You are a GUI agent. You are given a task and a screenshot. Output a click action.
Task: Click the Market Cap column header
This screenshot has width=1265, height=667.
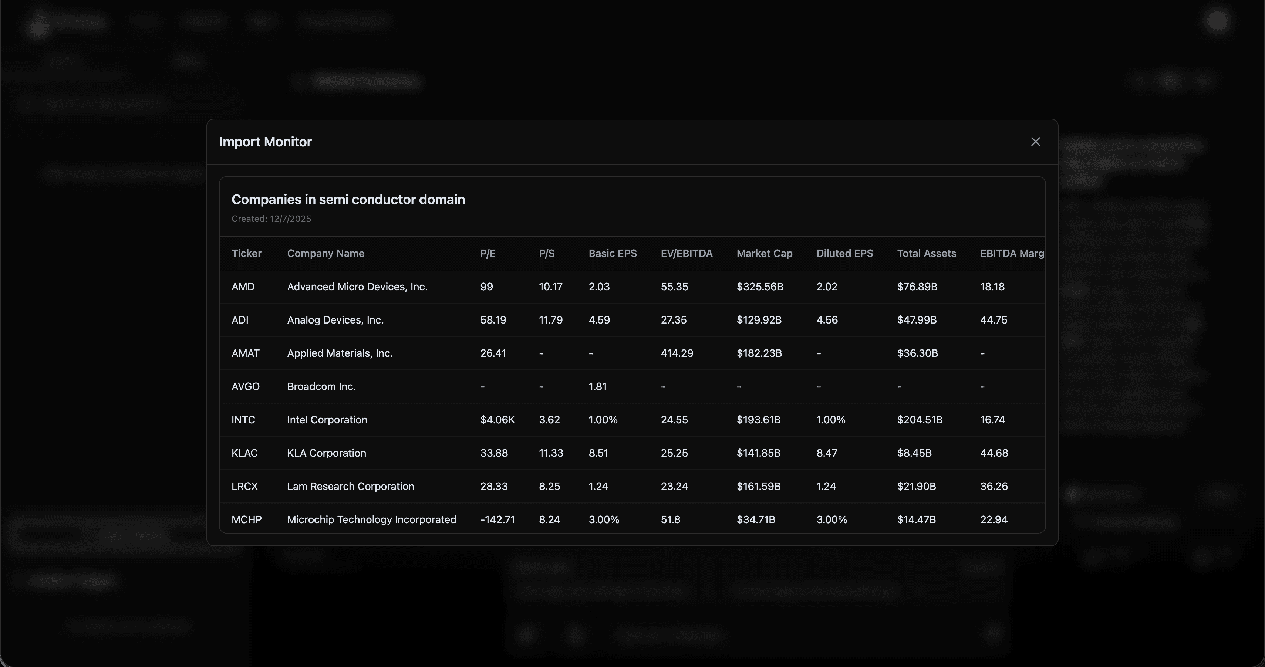[x=764, y=253]
